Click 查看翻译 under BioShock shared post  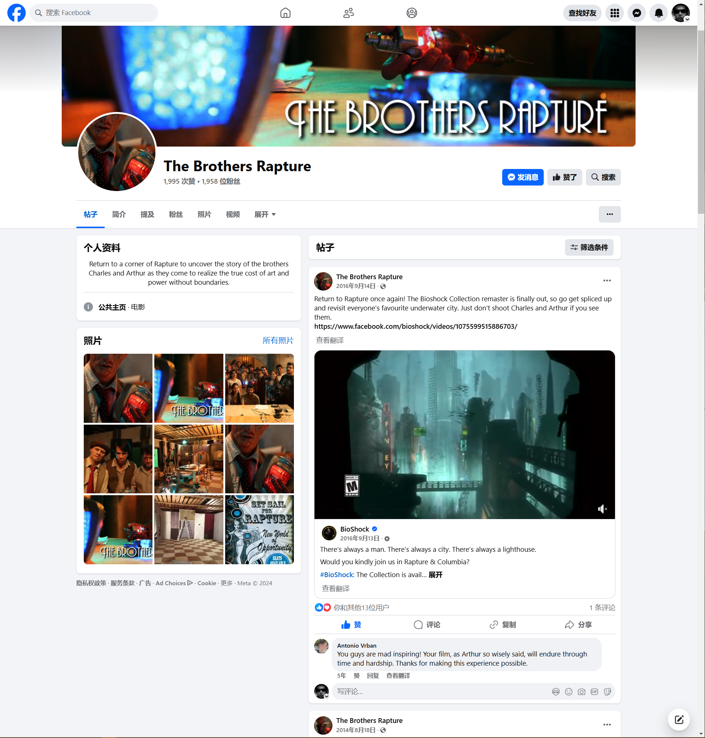(x=335, y=588)
